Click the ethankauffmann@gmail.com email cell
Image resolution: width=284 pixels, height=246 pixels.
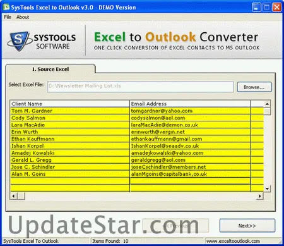[190, 139]
